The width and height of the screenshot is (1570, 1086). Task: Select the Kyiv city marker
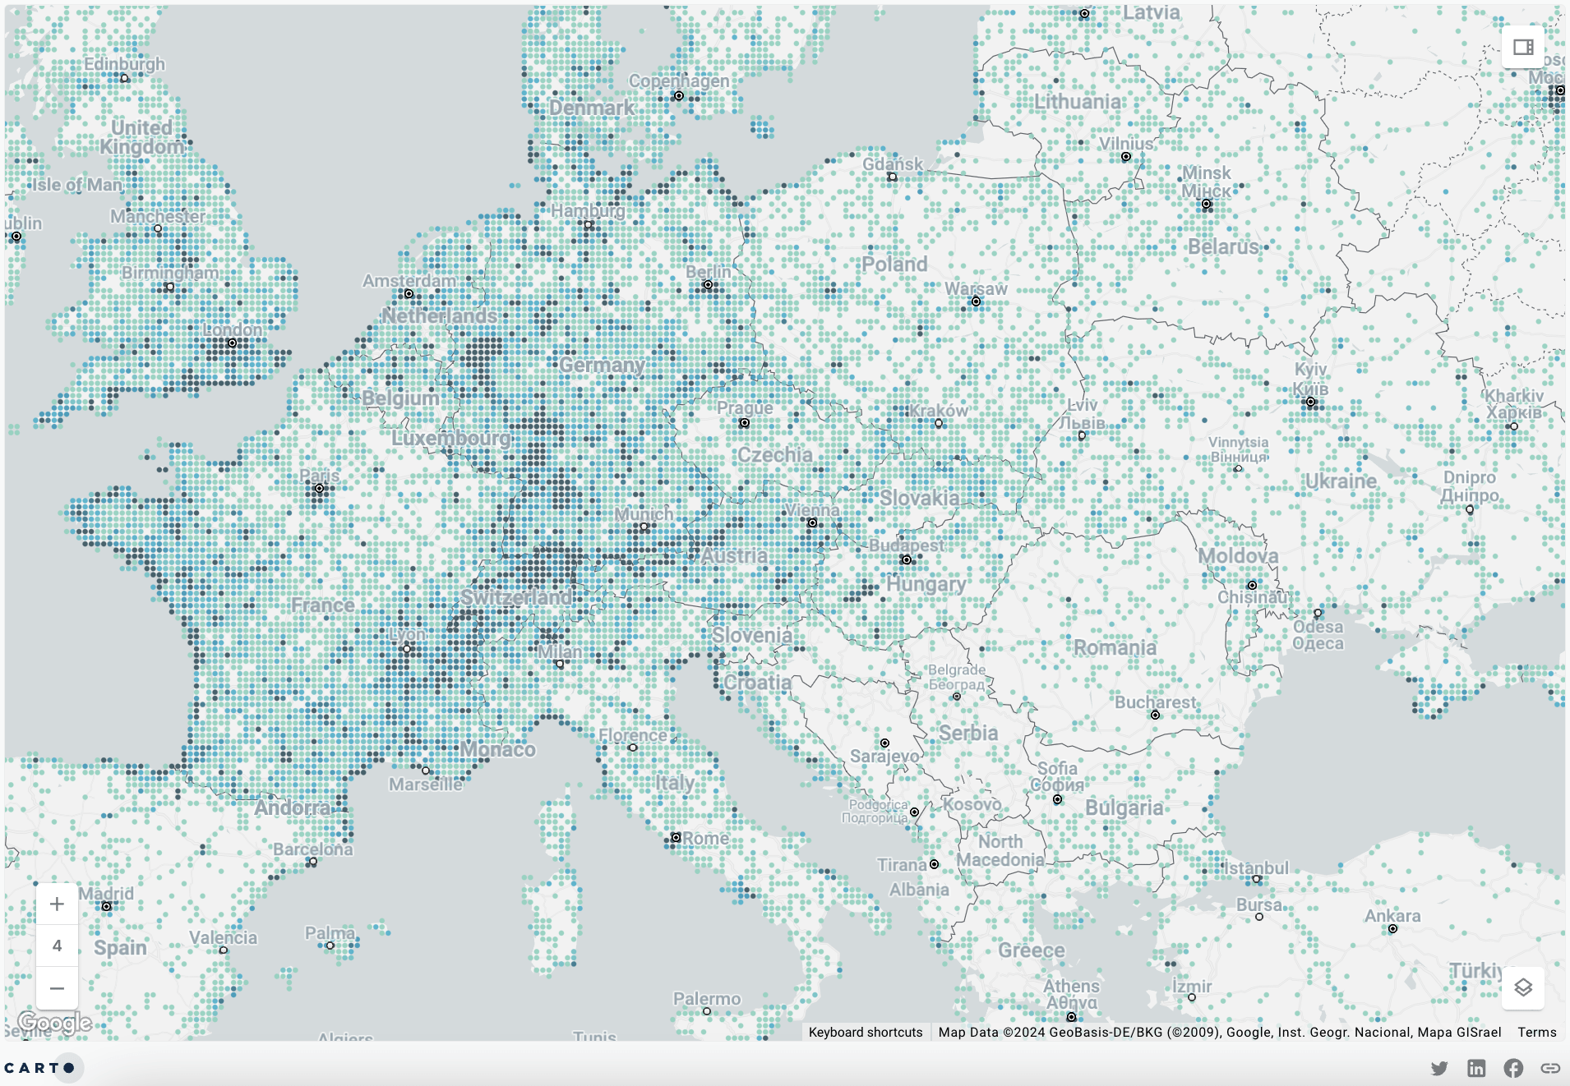tap(1310, 402)
